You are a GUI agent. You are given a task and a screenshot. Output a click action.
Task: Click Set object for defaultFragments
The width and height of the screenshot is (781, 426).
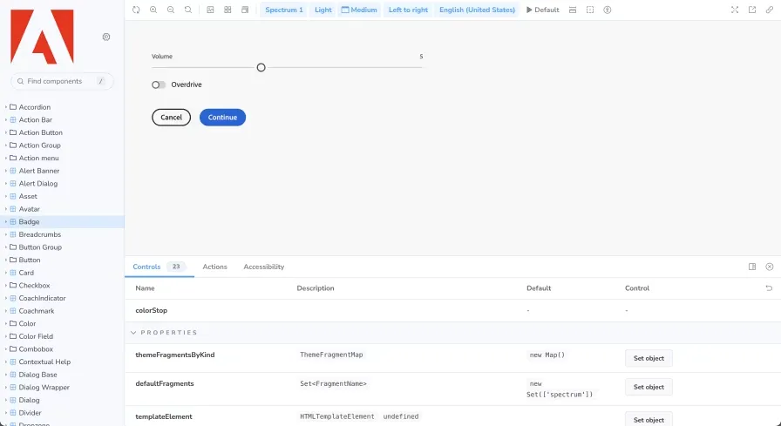pos(649,387)
